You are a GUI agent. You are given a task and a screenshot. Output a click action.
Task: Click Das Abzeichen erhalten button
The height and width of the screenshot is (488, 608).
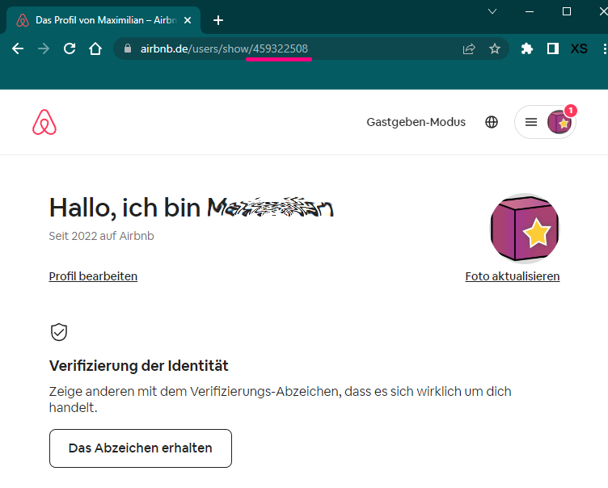click(141, 448)
